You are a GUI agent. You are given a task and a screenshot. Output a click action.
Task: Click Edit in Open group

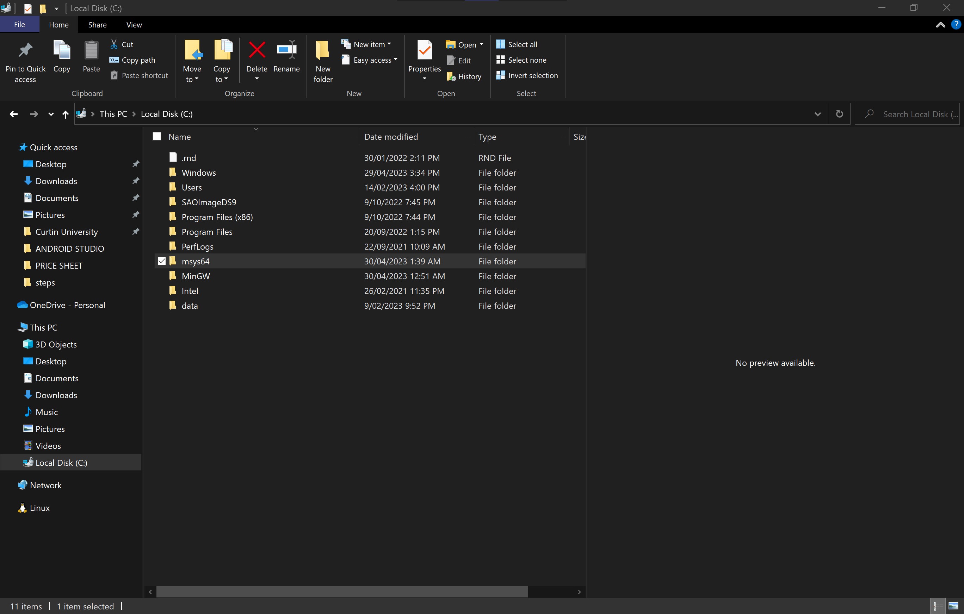(459, 61)
